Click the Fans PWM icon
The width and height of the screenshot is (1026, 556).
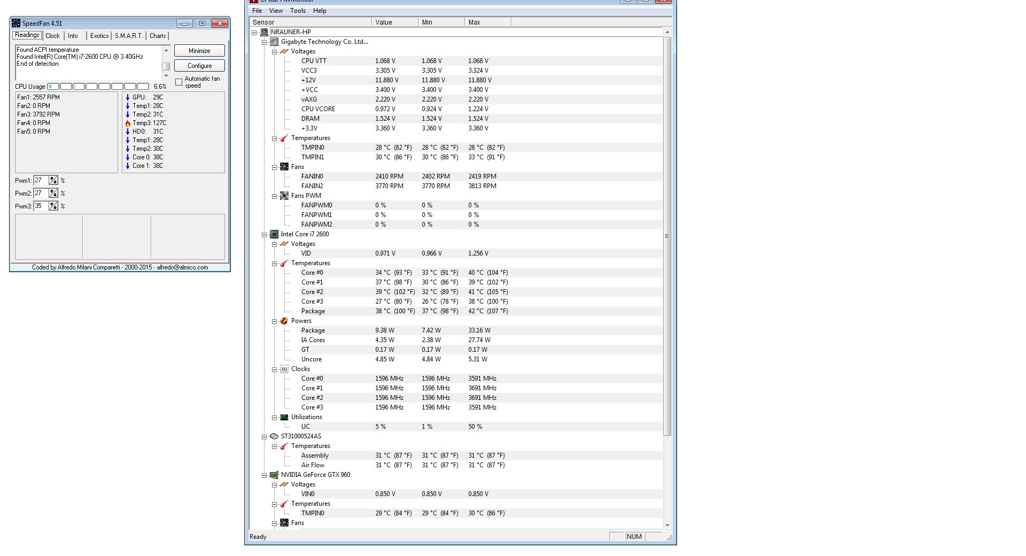[284, 196]
